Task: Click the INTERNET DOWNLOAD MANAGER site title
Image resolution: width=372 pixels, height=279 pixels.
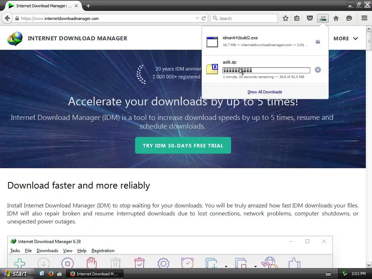Action: coord(77,38)
